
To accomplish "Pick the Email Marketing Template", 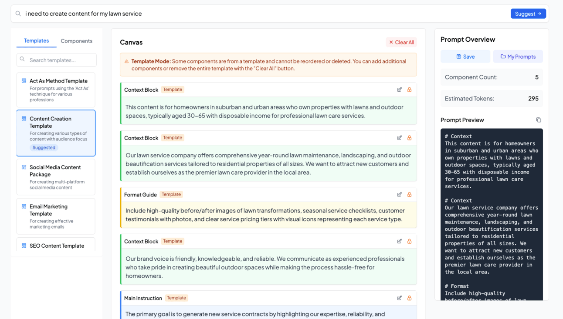I will tap(56, 216).
